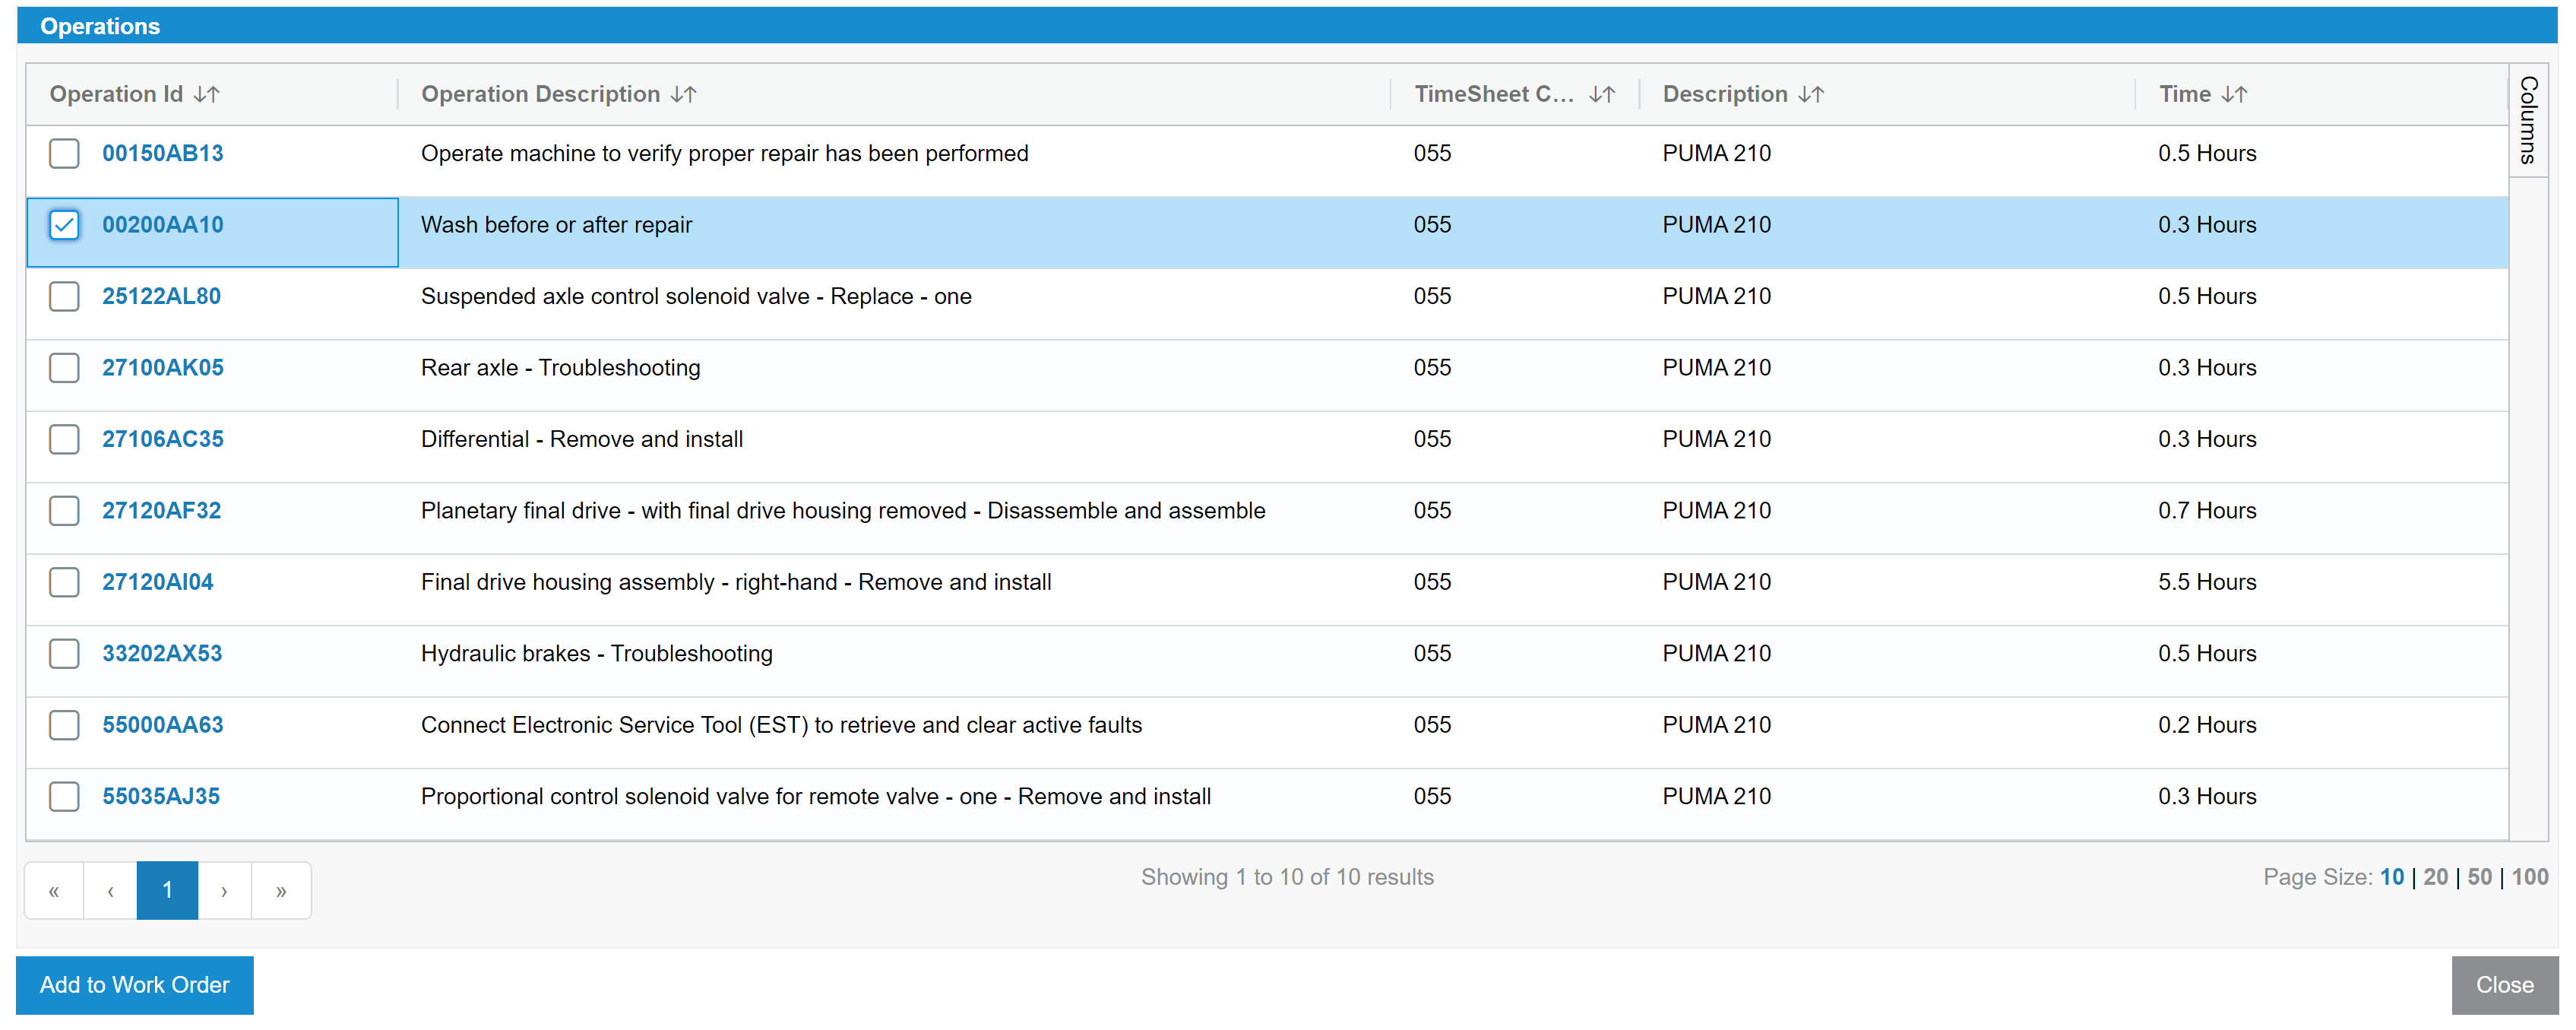Set page size to 100
This screenshot has height=1030, width=2576.
pos(2529,877)
